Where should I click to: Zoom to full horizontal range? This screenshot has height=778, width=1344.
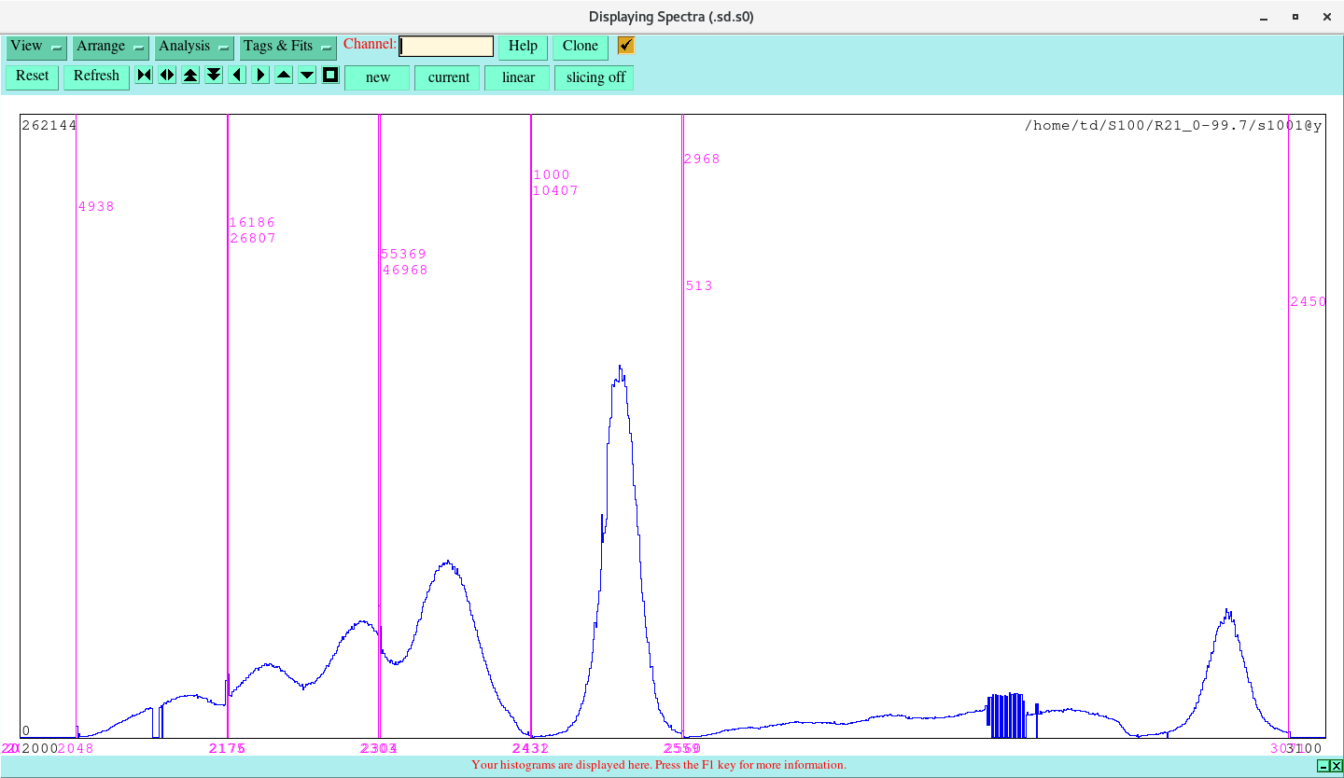click(x=143, y=75)
